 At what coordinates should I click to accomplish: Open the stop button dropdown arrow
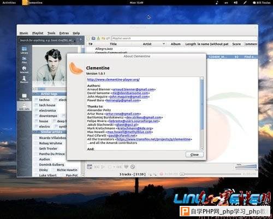[114, 167]
